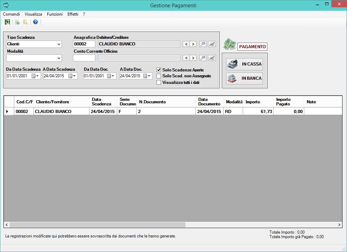Open the Tipo Scadenza dropdown
The width and height of the screenshot is (347, 252).
coord(59,44)
